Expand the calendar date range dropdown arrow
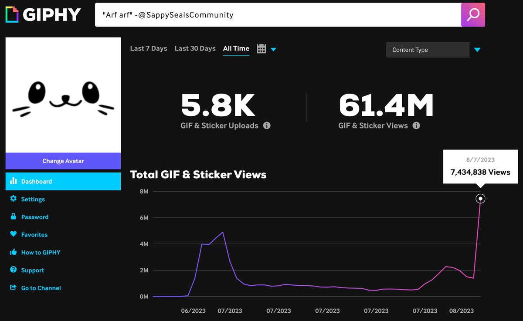The image size is (523, 321). click(x=274, y=50)
